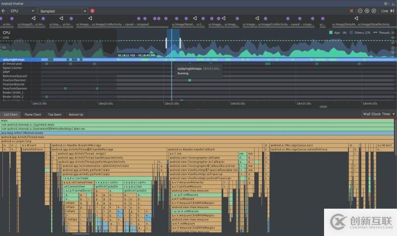
Task: Click the red X end session icon
Action: (352, 10)
